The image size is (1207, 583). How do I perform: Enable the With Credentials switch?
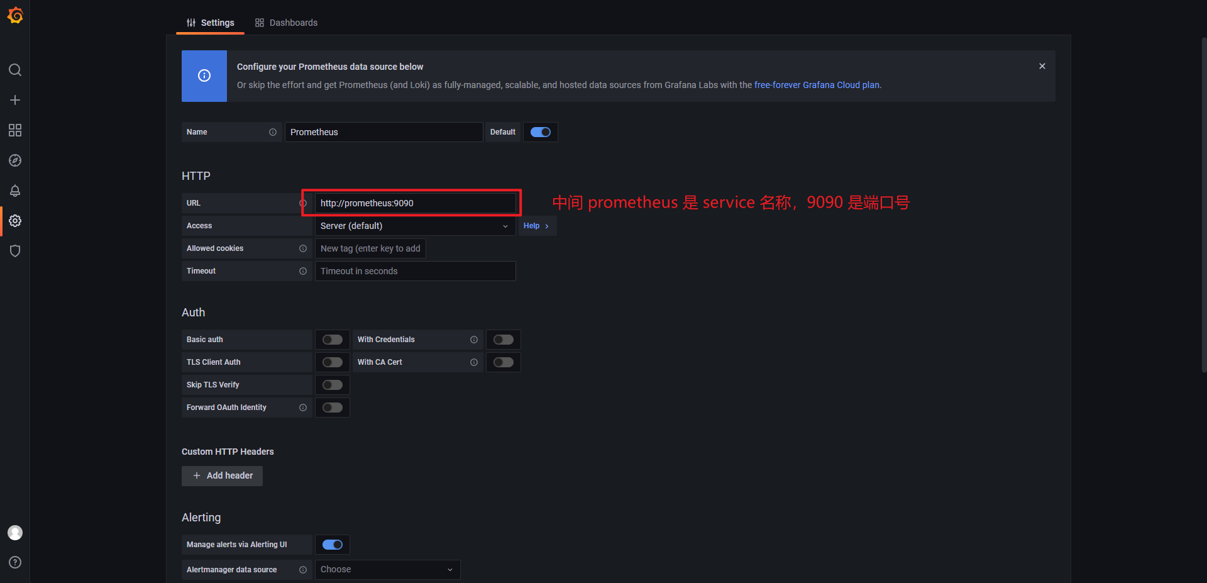(504, 340)
